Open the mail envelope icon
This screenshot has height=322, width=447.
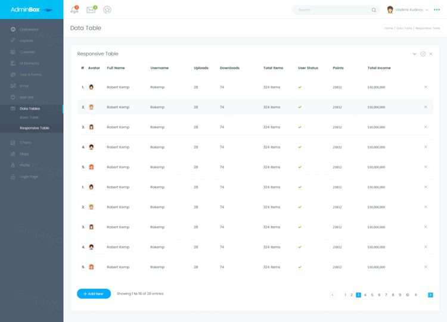click(x=91, y=10)
